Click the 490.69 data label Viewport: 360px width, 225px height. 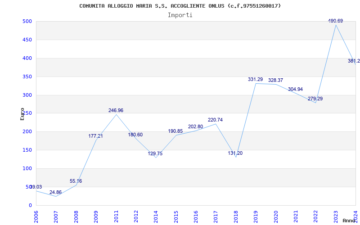pyautogui.click(x=335, y=21)
